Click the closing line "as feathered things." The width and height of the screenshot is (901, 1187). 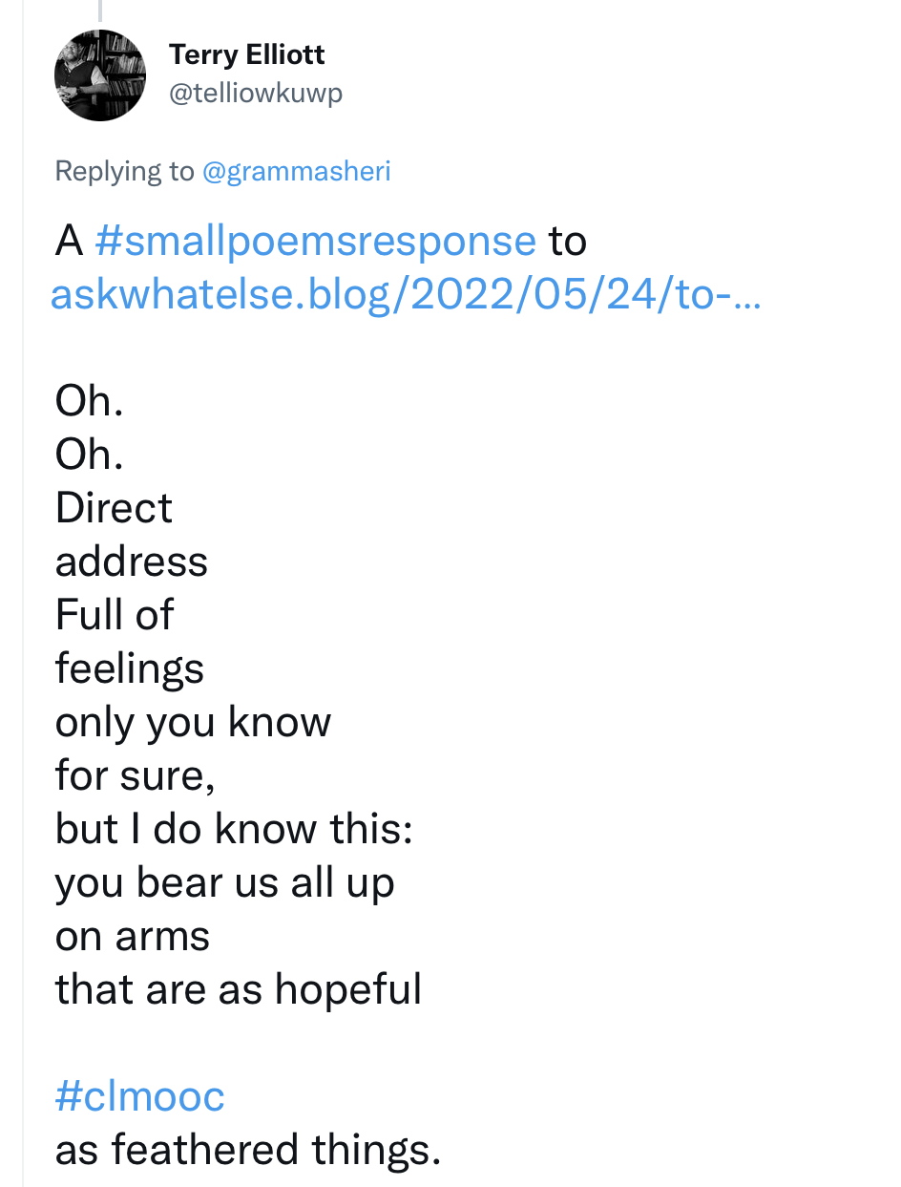[x=248, y=1150]
